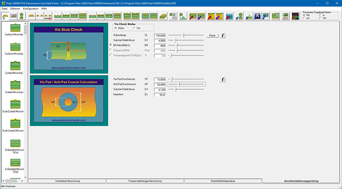Switch to the Empfindlichkeitsanalyse tab
342x189 pixels.
click(223, 181)
